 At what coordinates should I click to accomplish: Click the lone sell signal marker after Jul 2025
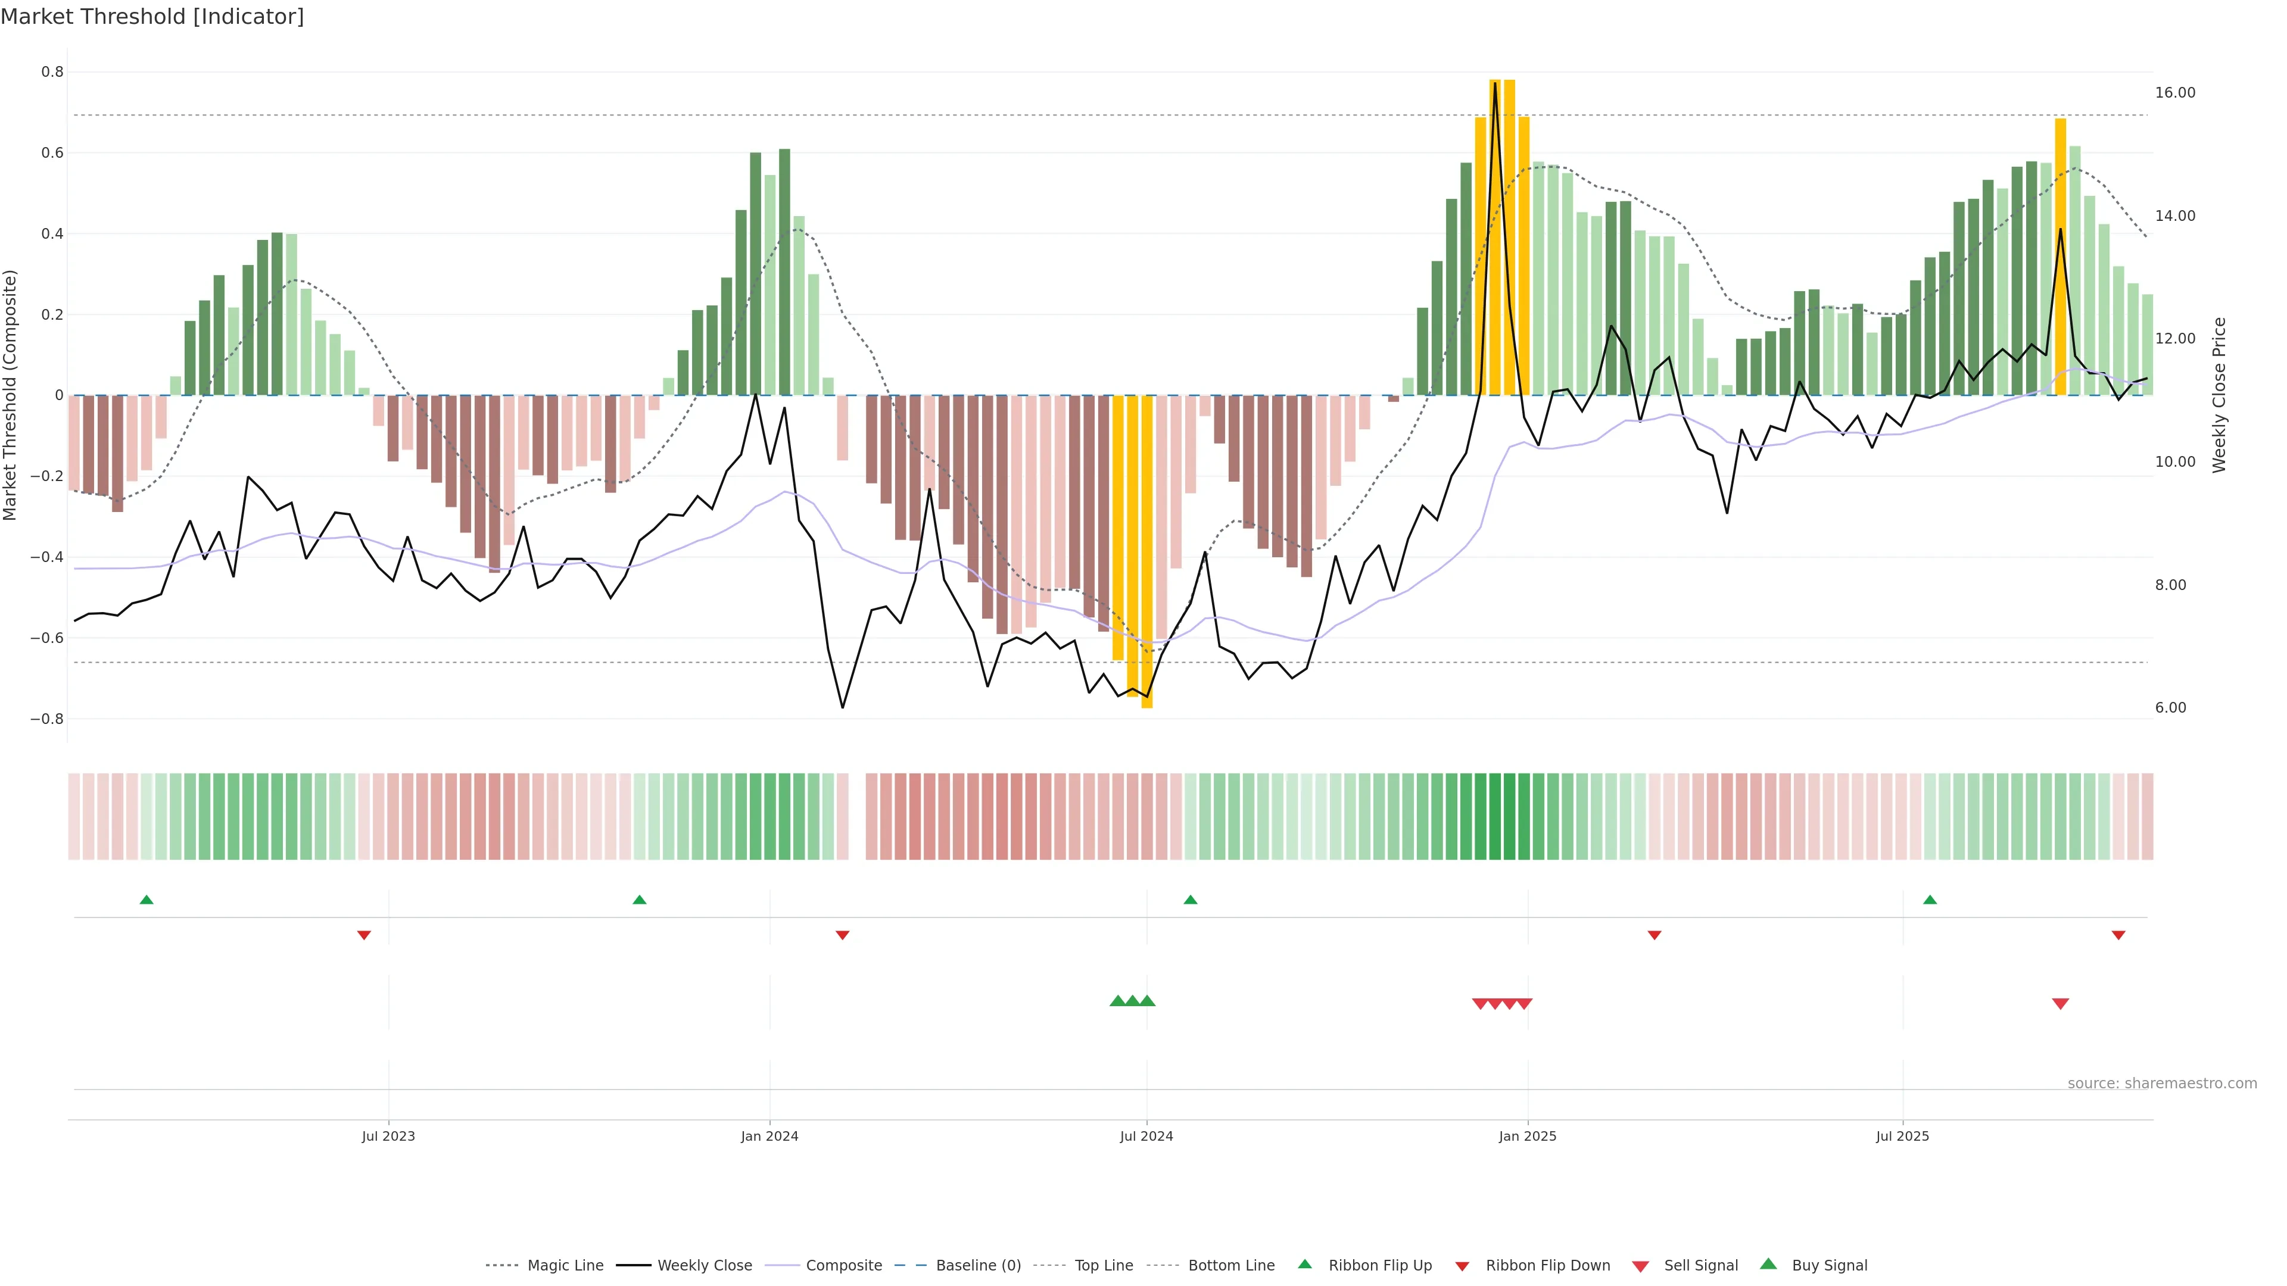pos(2061,1004)
